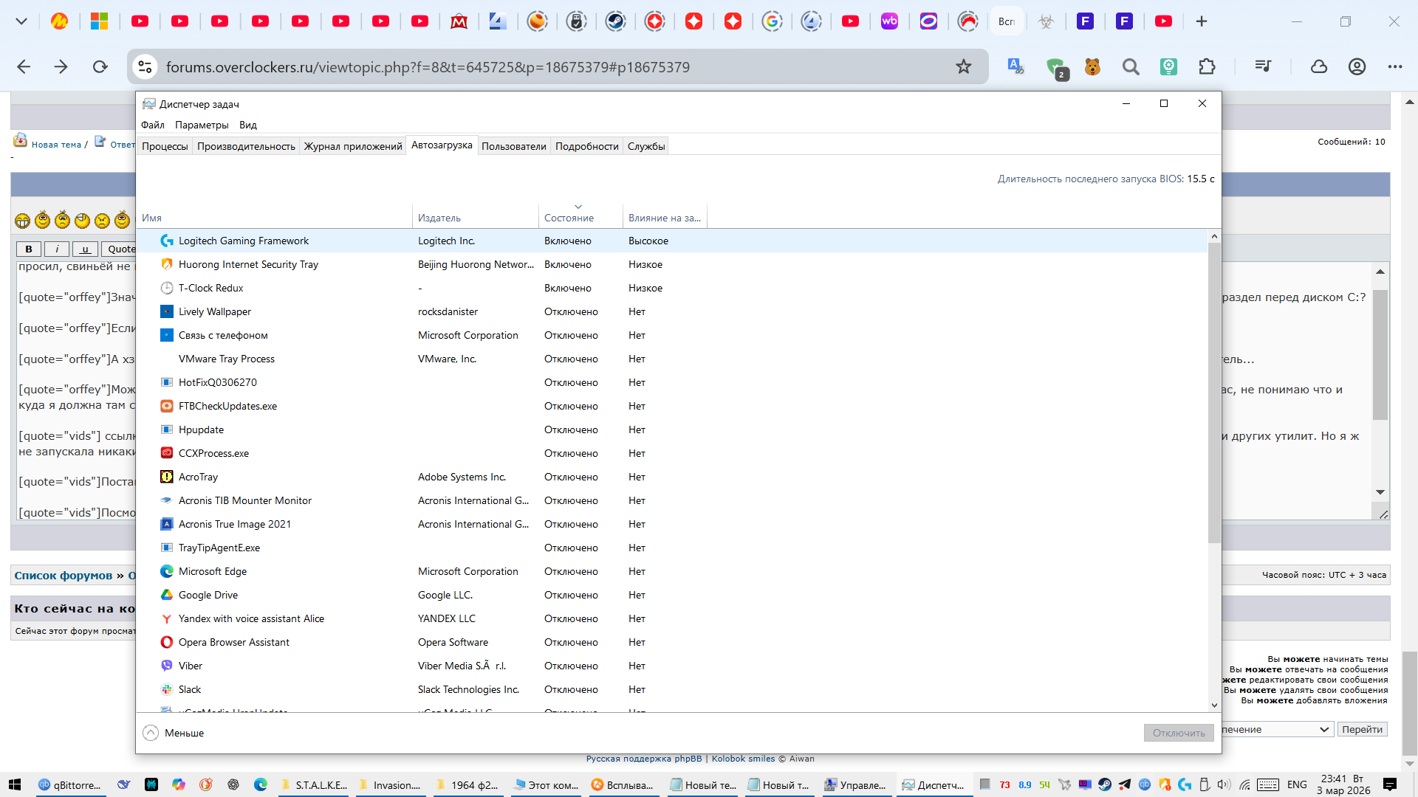Screen dimensions: 1418x797
Task: Open the browser tab list chevron
Action: click(x=21, y=21)
